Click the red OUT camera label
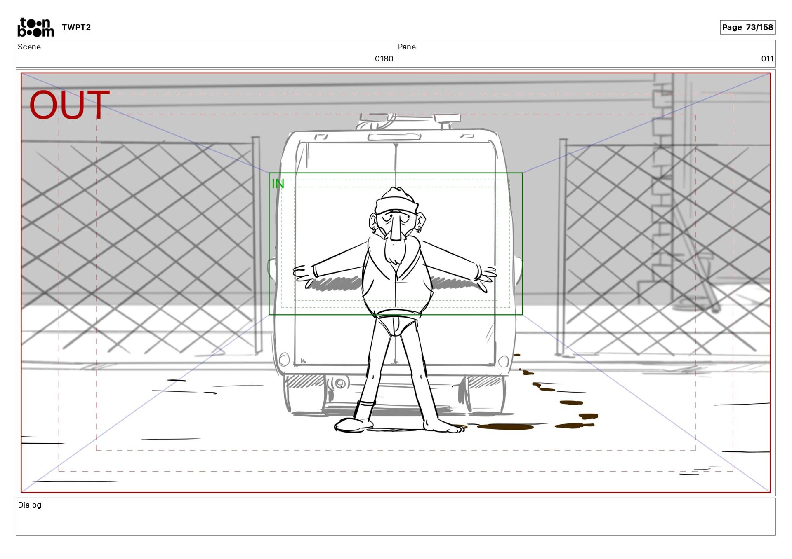This screenshot has width=792, height=559. (69, 105)
